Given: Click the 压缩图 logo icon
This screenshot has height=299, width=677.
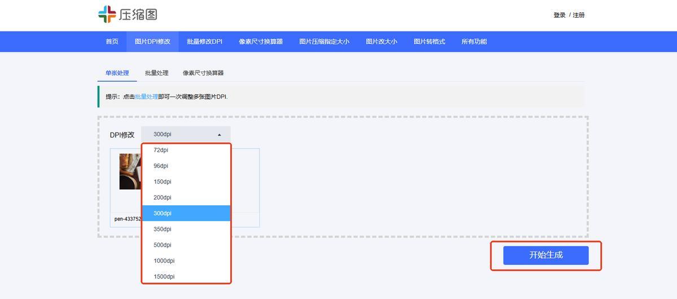Looking at the screenshot, I should click(x=107, y=15).
